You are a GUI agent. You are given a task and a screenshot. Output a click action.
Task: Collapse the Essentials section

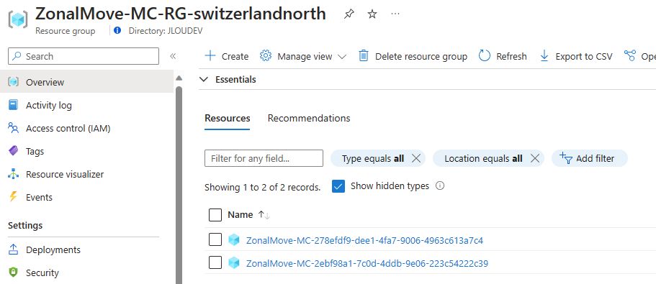(x=204, y=79)
